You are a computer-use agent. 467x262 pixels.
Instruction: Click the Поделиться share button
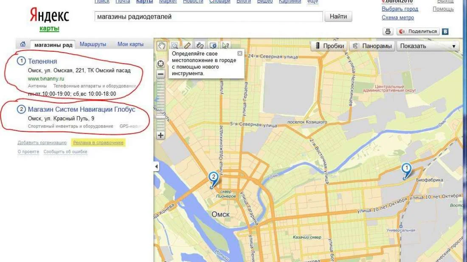point(418,31)
